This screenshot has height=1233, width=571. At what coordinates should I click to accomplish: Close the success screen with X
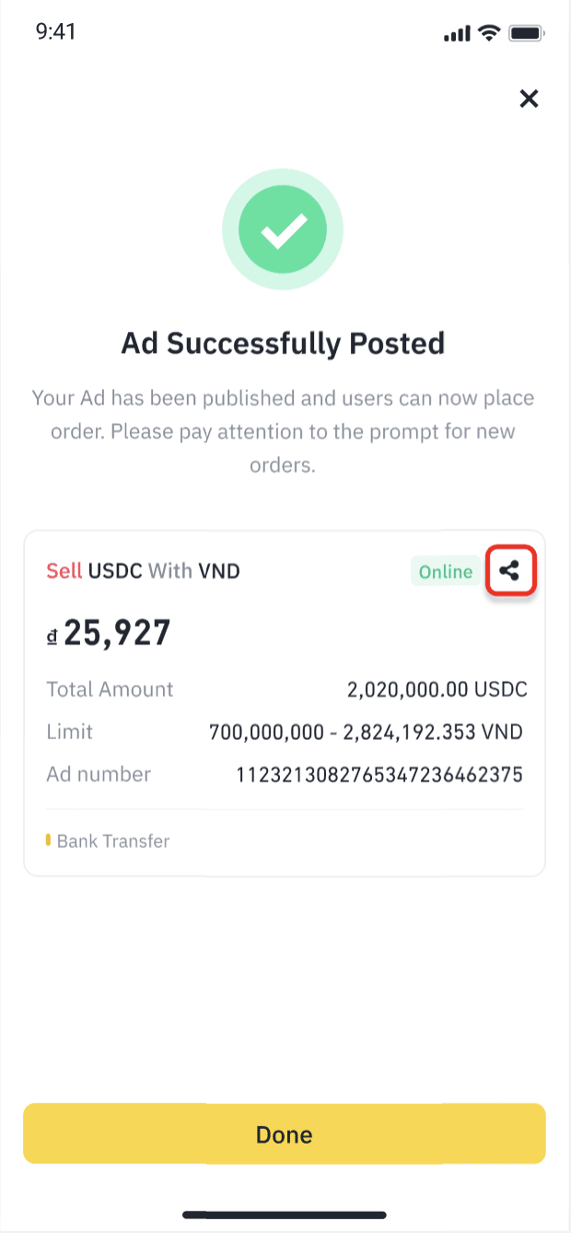click(529, 99)
